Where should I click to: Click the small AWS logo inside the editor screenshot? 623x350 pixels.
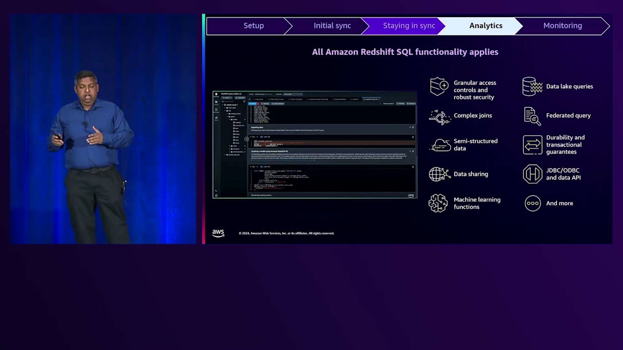point(411,195)
